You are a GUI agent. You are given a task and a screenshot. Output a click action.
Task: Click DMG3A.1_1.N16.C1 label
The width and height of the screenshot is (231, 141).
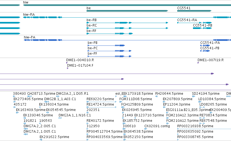[75, 115]
